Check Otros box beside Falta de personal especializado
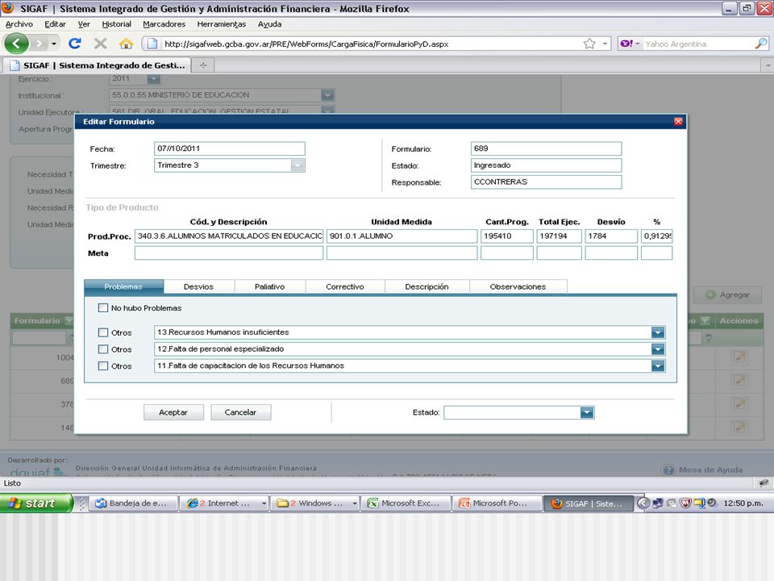The image size is (774, 581). coord(103,349)
